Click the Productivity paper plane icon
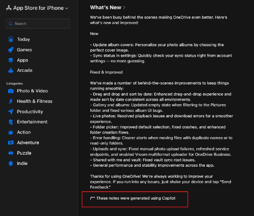This screenshot has height=216, width=254. click(x=10, y=112)
